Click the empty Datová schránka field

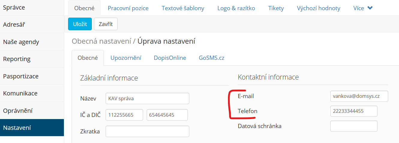(x=354, y=126)
